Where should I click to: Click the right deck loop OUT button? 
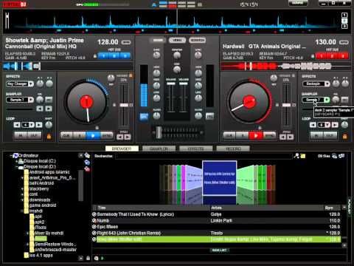click(330, 136)
